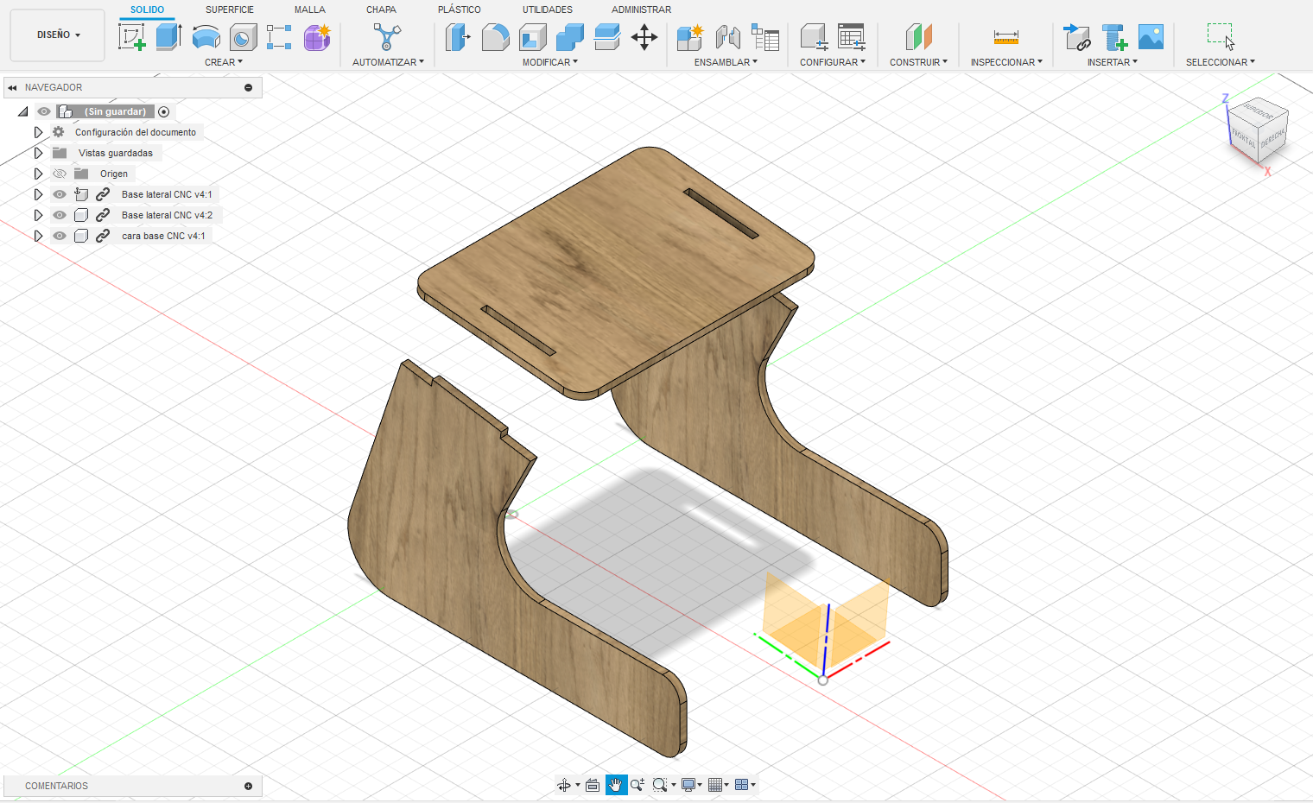Expand the COMENTARIOS panel plus button
The image size is (1313, 803).
[x=249, y=786]
